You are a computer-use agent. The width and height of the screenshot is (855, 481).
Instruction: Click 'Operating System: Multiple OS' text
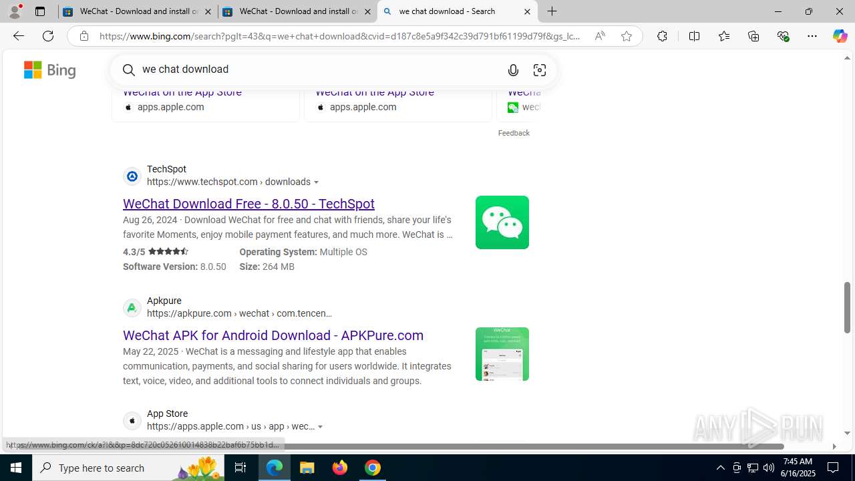(x=303, y=252)
